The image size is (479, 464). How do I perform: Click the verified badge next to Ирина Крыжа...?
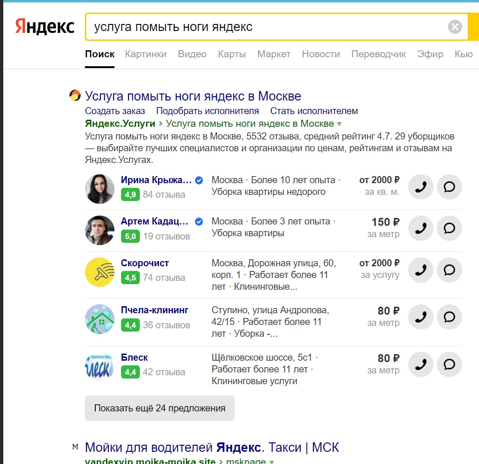[199, 180]
